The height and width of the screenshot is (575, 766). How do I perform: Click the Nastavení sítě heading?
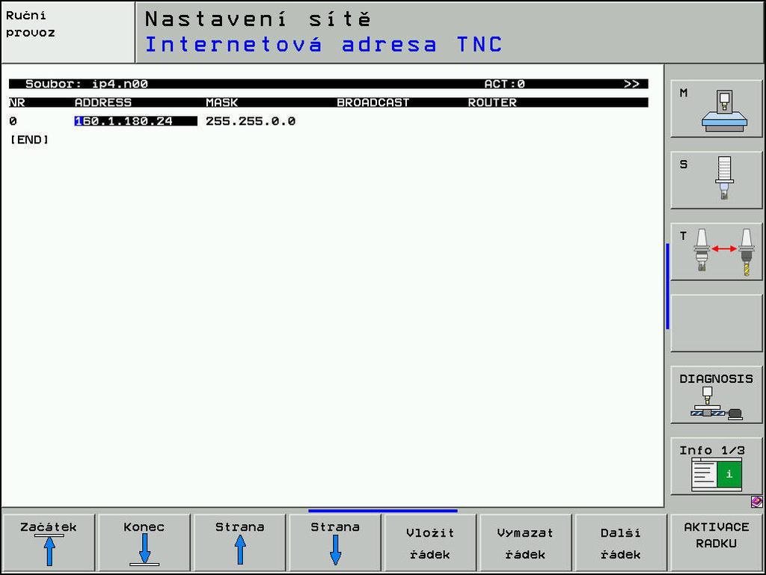[x=258, y=19]
